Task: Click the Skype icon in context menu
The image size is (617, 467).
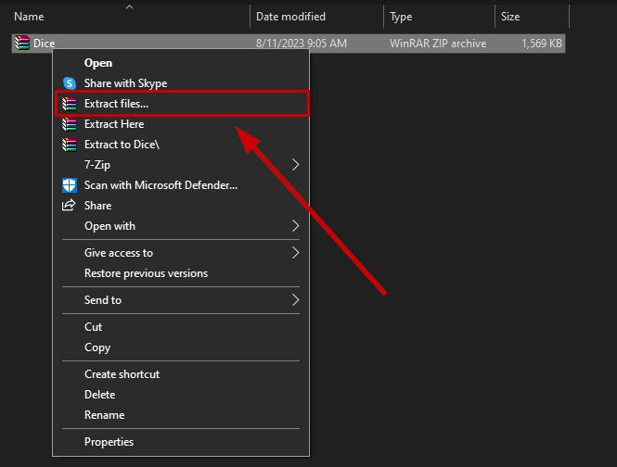Action: (x=69, y=83)
